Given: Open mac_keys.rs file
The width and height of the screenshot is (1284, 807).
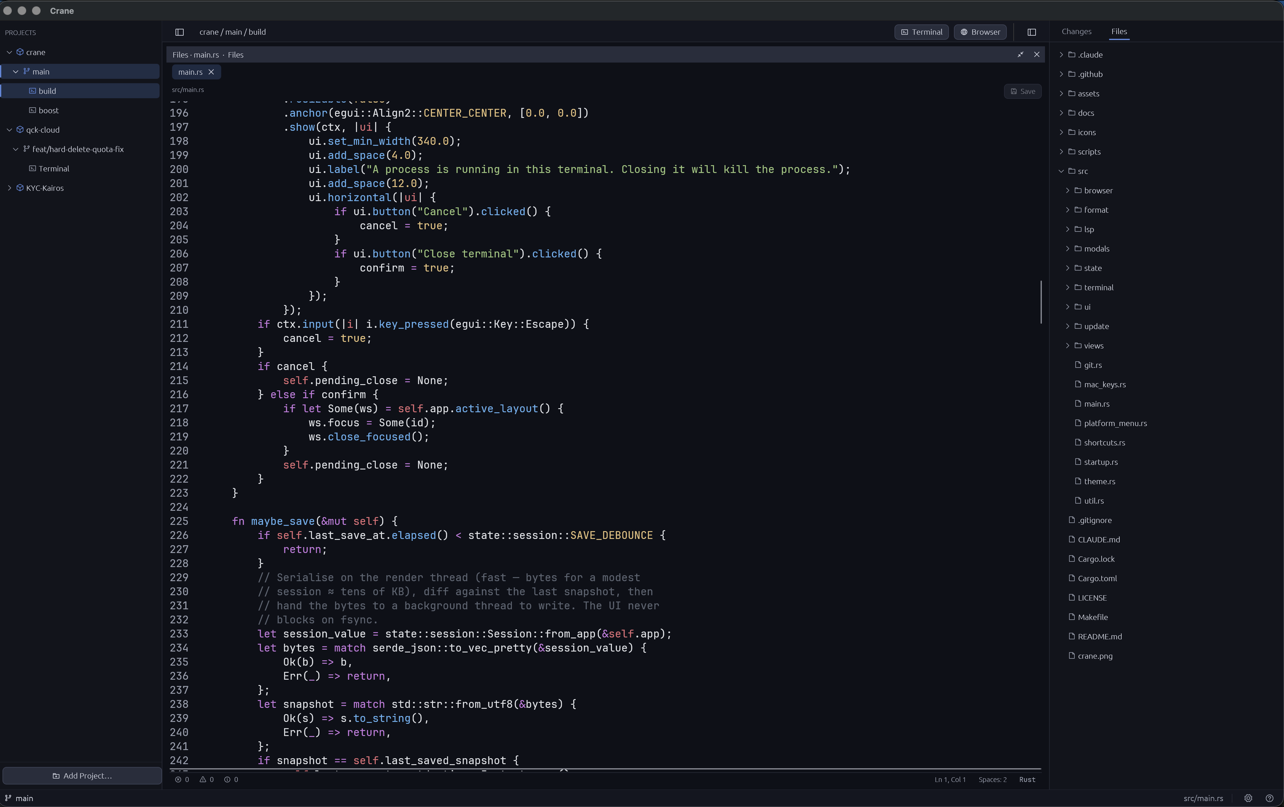Looking at the screenshot, I should (1104, 384).
